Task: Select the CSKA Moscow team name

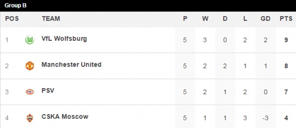Action: click(65, 116)
